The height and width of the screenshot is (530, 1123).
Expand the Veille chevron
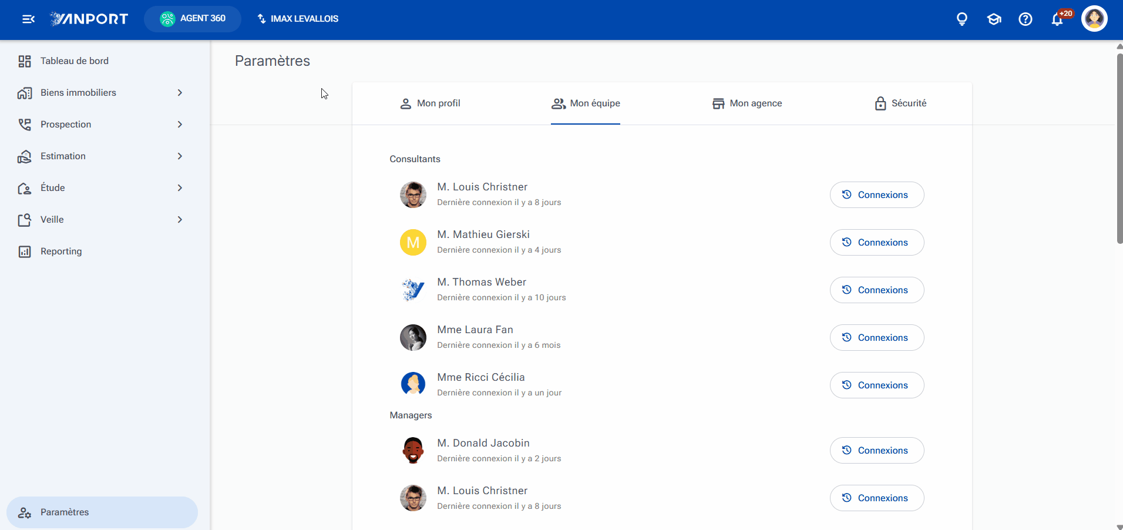[x=180, y=220]
